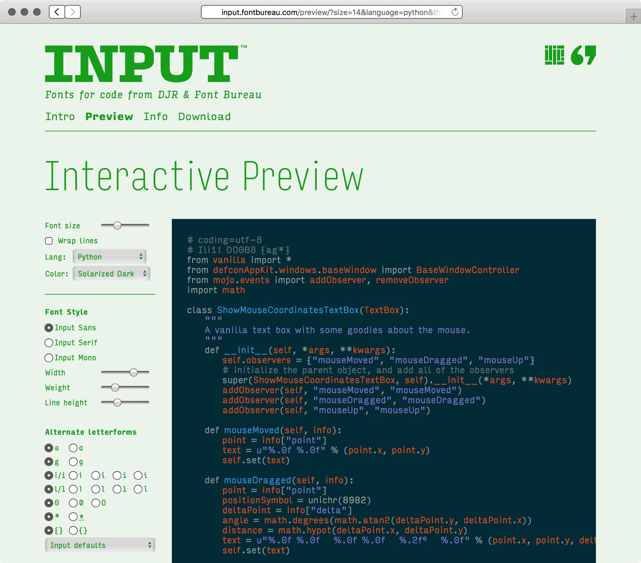Open the Lang dropdown showing Python
The image size is (641, 563).
[109, 257]
